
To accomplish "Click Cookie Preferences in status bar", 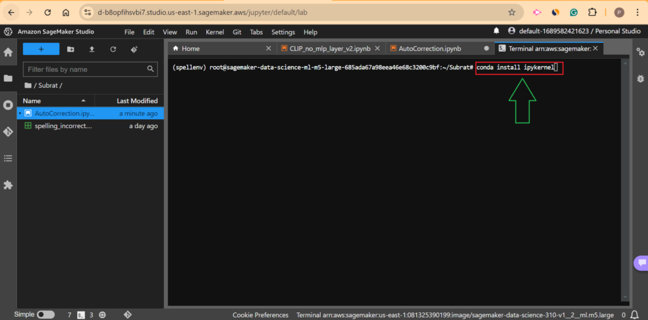I will tap(260, 315).
